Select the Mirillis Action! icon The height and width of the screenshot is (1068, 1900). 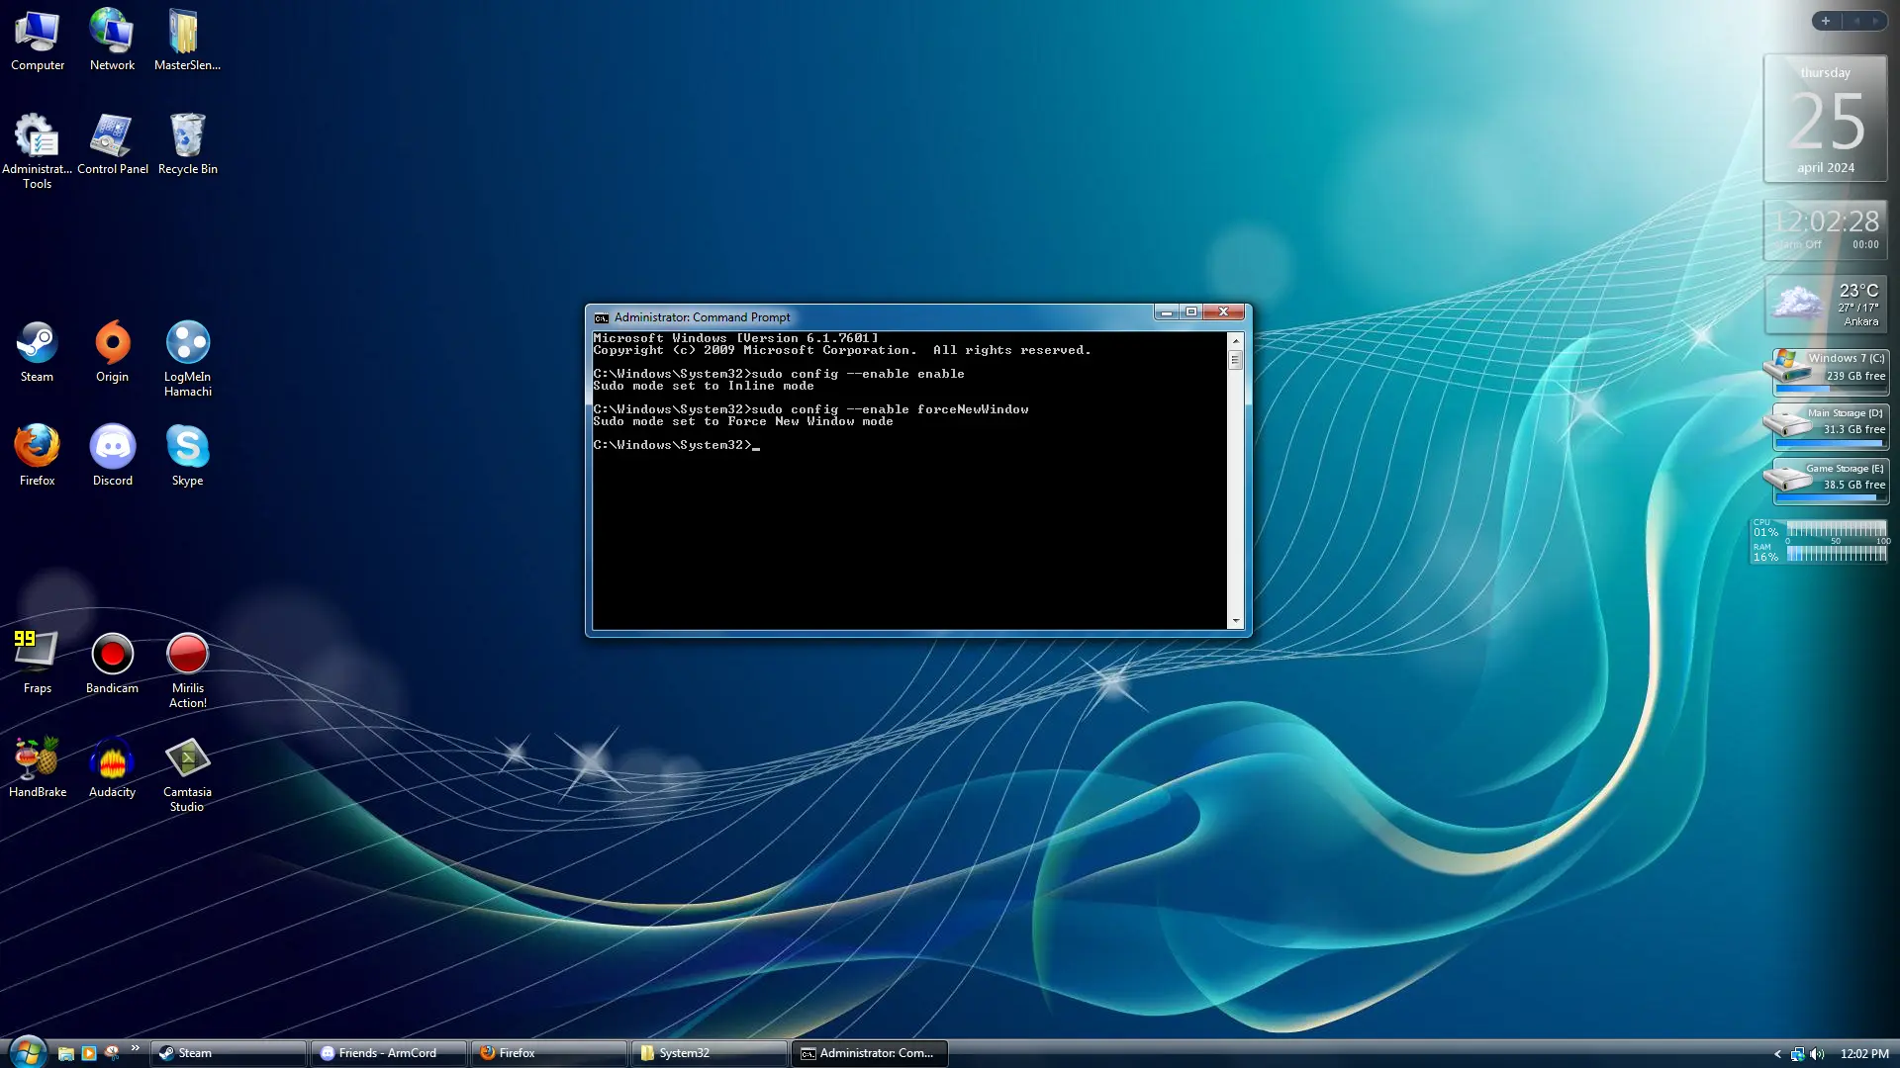point(187,669)
